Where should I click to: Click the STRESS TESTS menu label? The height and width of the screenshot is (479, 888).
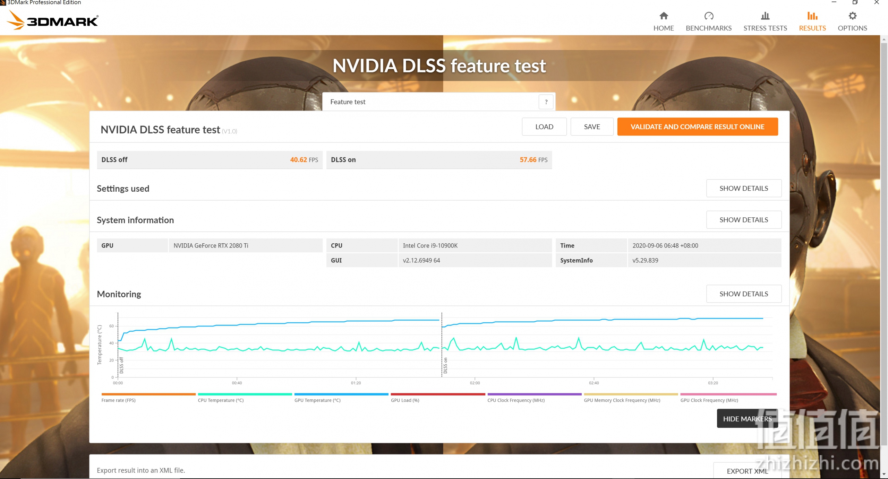765,28
